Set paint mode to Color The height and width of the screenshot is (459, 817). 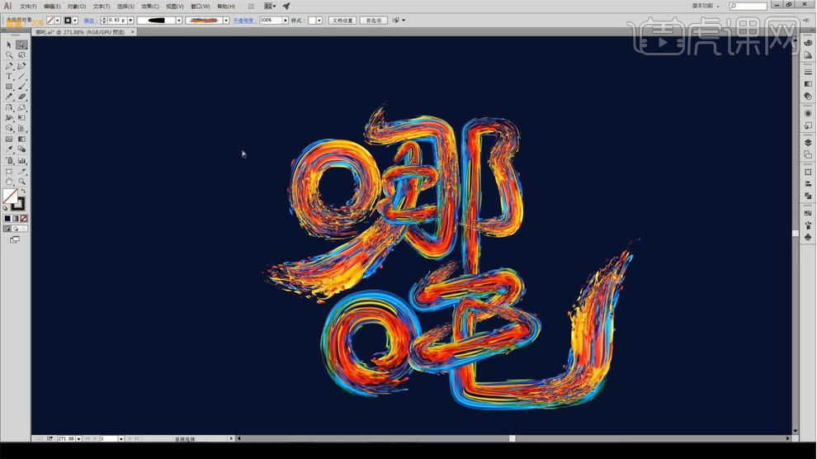coord(7,218)
